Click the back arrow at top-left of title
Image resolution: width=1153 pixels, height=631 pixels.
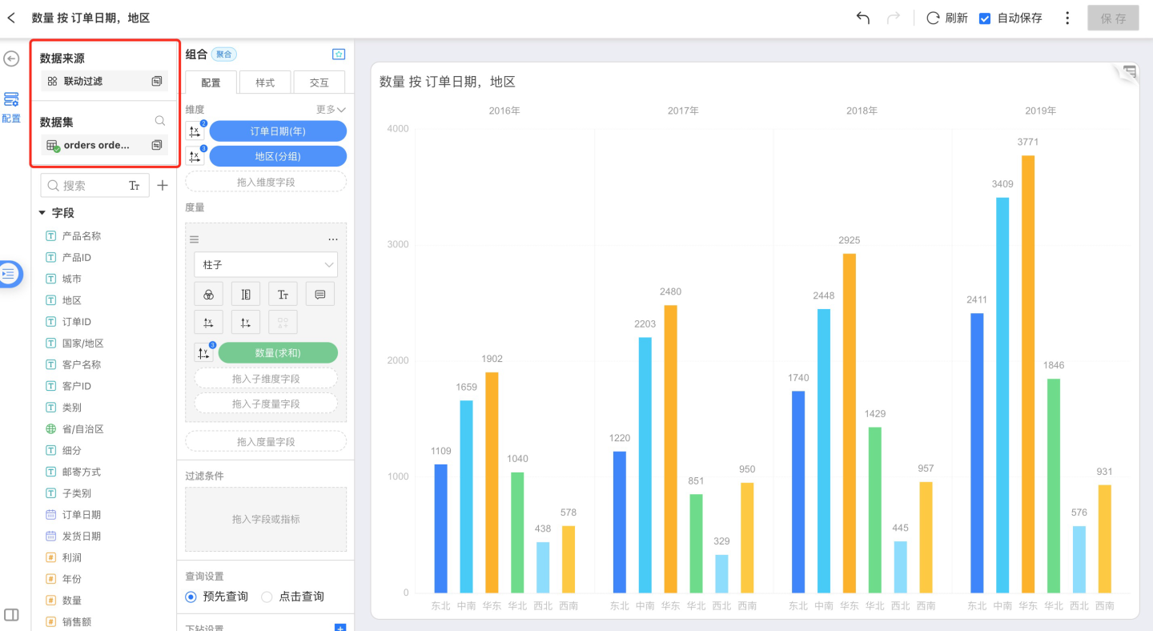pos(11,18)
